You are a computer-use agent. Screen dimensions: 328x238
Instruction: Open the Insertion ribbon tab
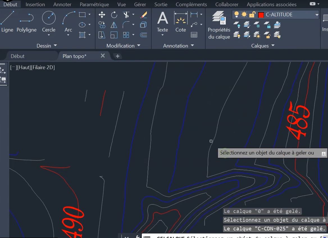(x=35, y=5)
